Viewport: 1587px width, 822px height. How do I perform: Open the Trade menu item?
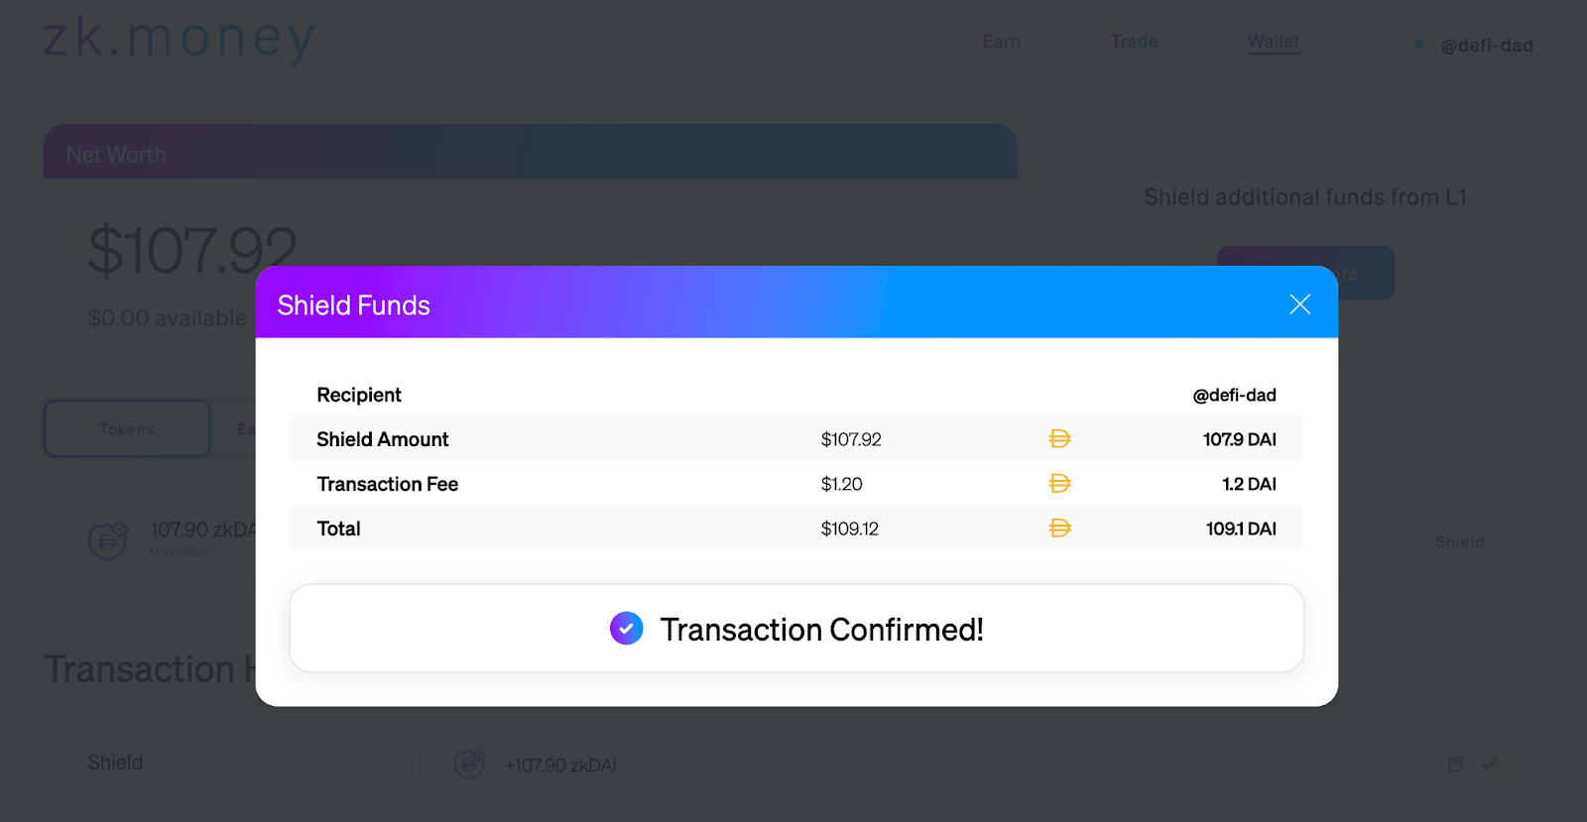click(1134, 42)
